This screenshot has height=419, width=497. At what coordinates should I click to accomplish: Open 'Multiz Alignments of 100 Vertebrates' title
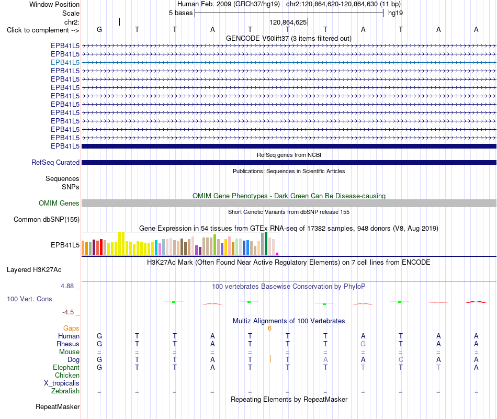pos(289,321)
